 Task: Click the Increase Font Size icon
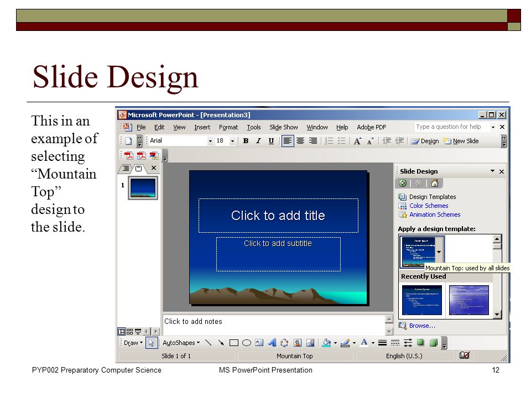pos(357,141)
